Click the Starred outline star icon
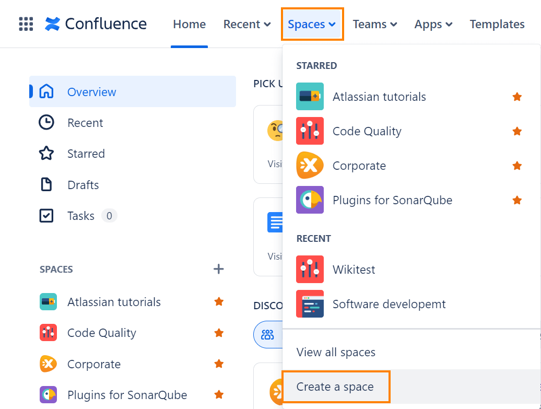This screenshot has height=409, width=541. click(x=46, y=153)
